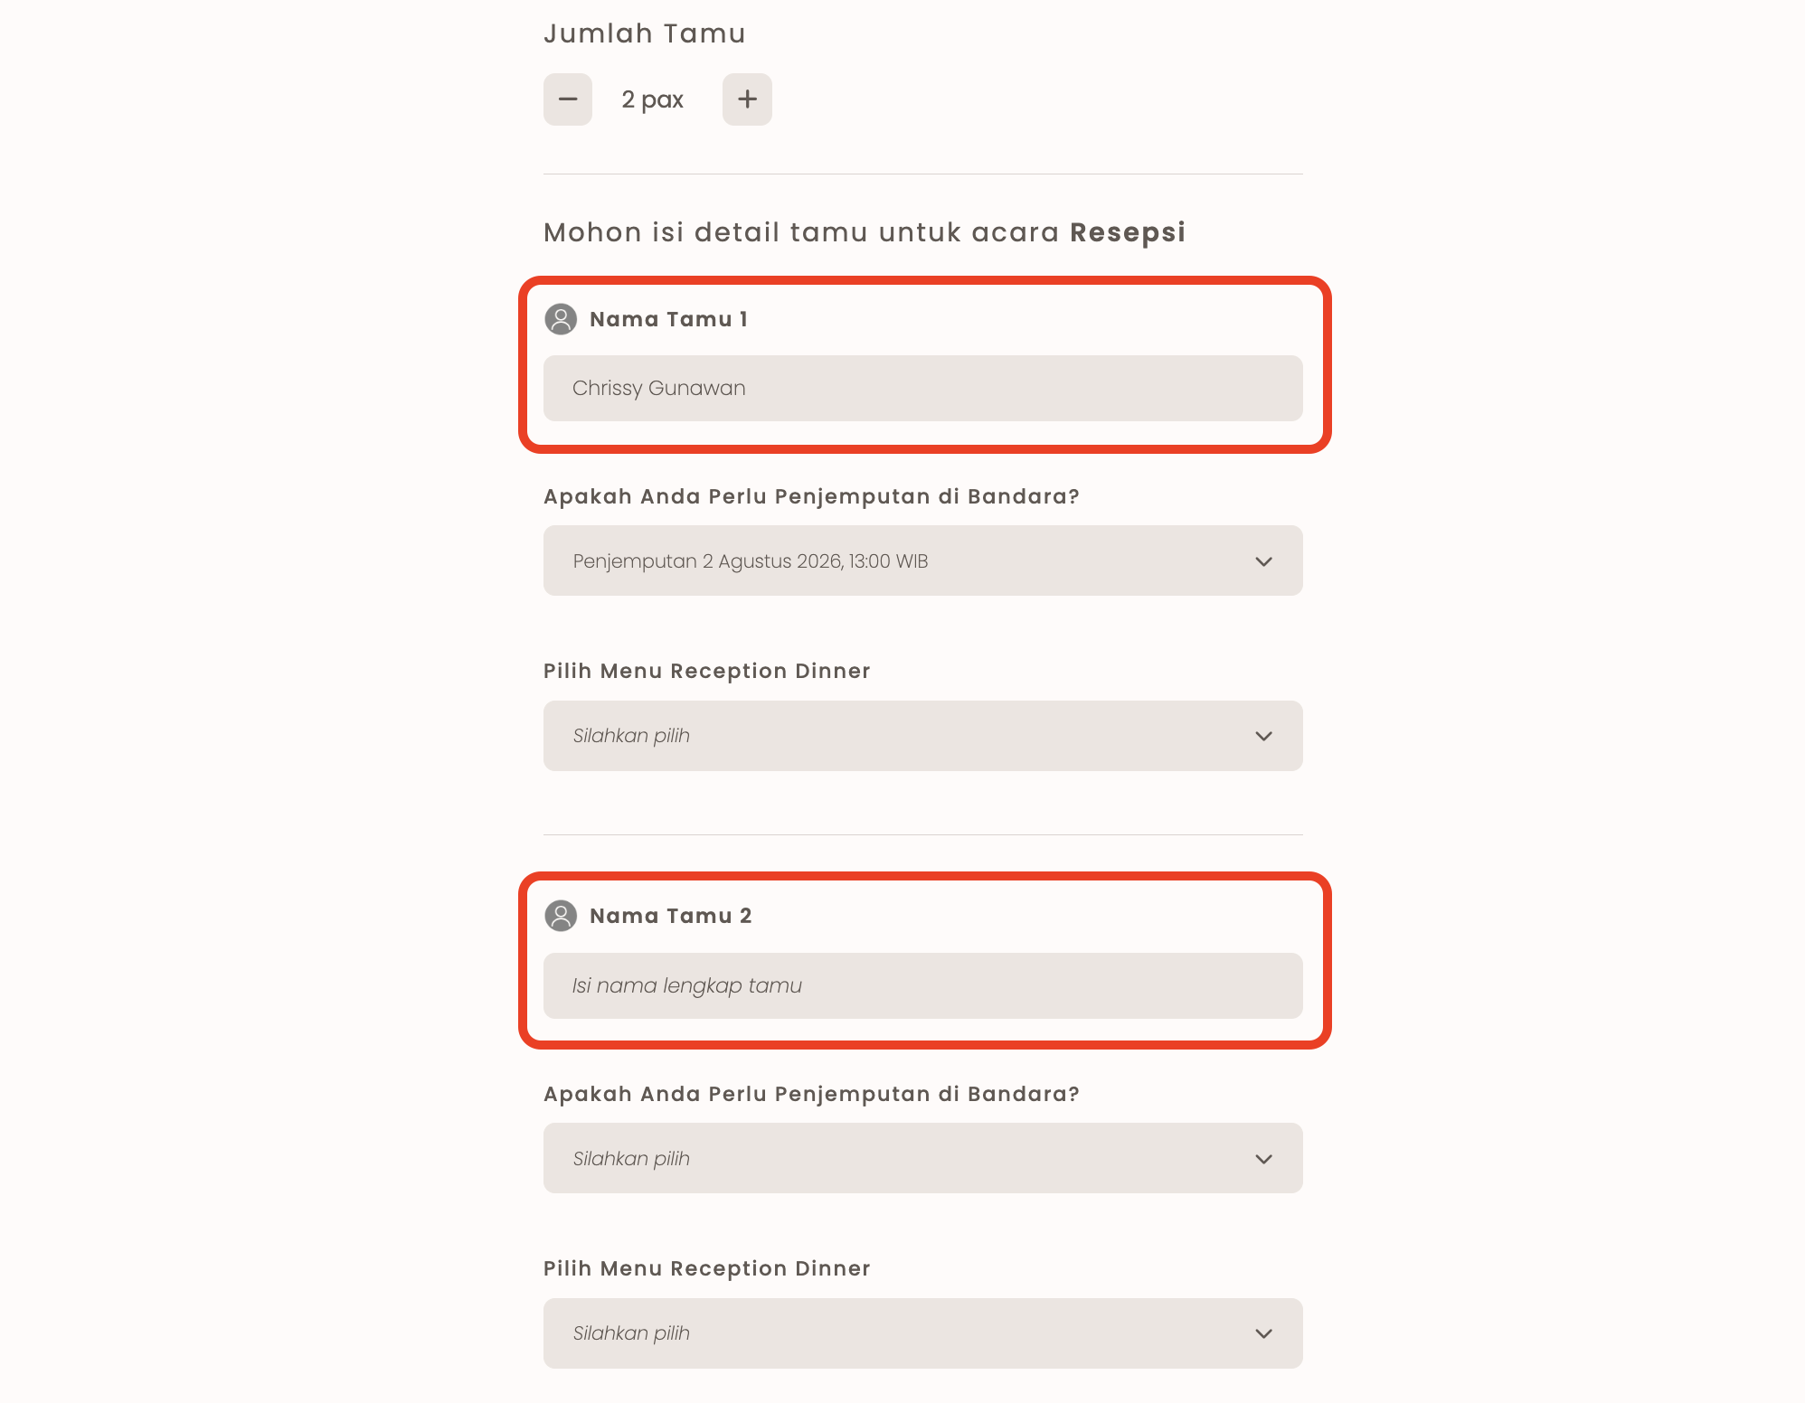Click chevron on guest 2 pickup select
The width and height of the screenshot is (1805, 1403).
point(1263,1159)
